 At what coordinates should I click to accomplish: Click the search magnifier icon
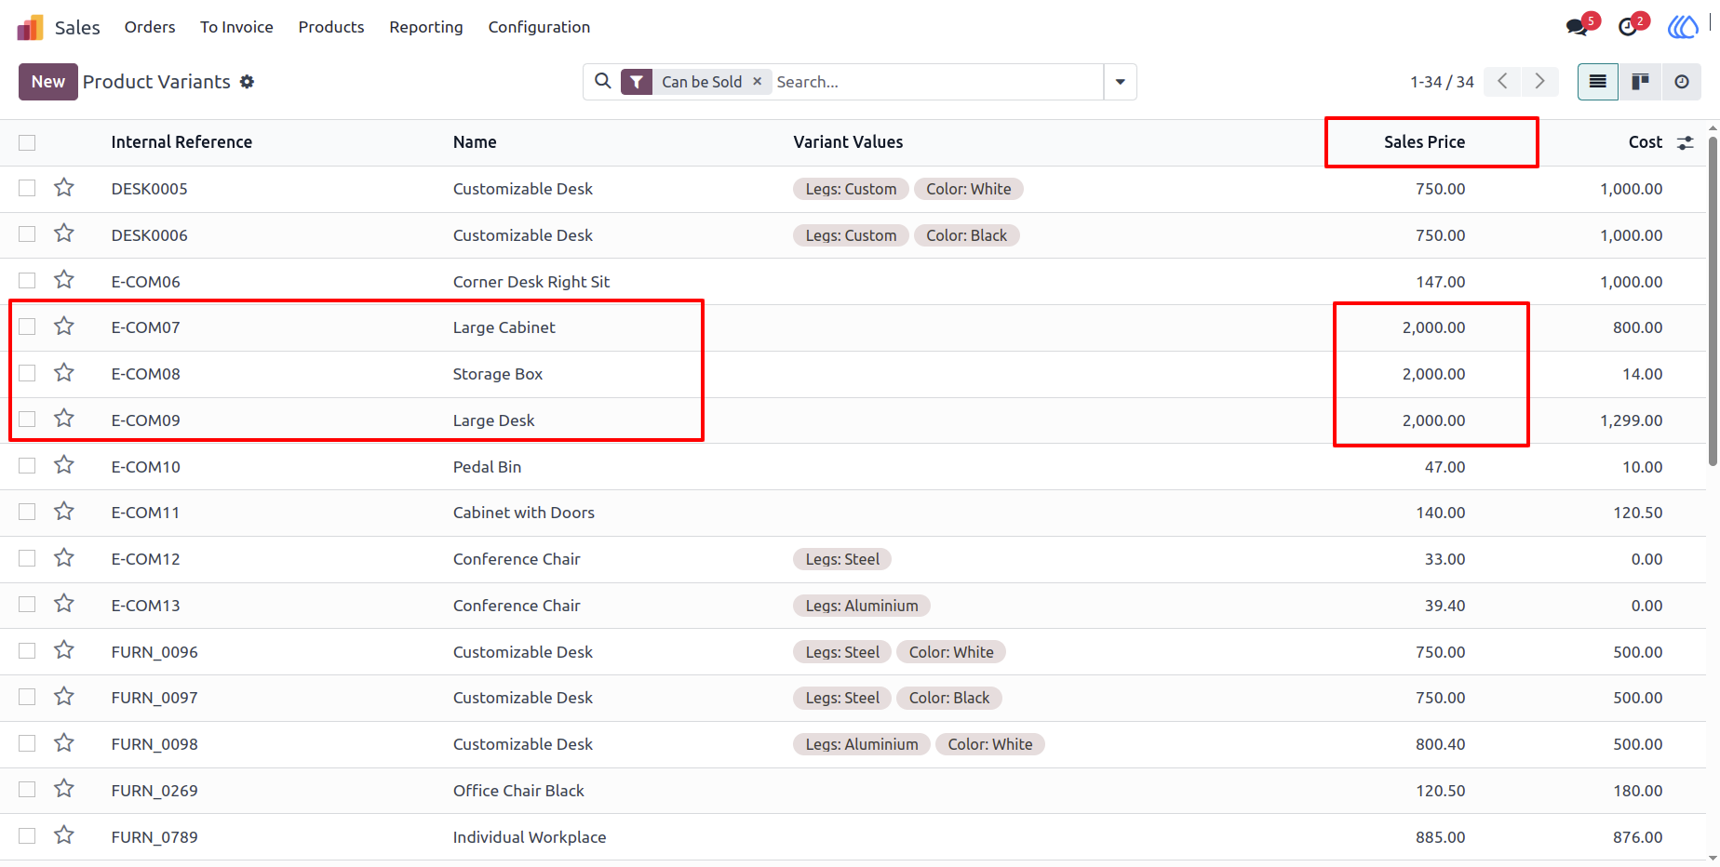coord(603,82)
